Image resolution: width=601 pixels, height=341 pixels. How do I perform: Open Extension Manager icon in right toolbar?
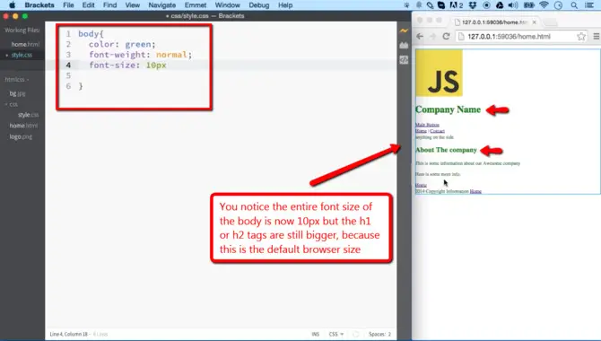[404, 45]
